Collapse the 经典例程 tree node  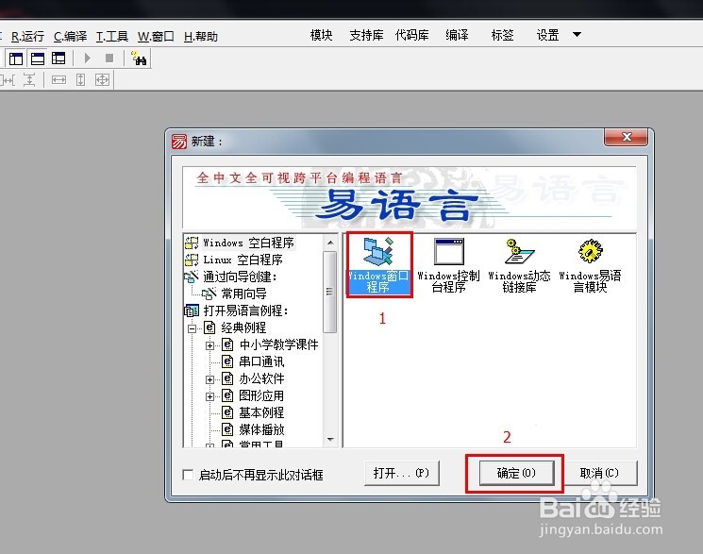tap(192, 328)
